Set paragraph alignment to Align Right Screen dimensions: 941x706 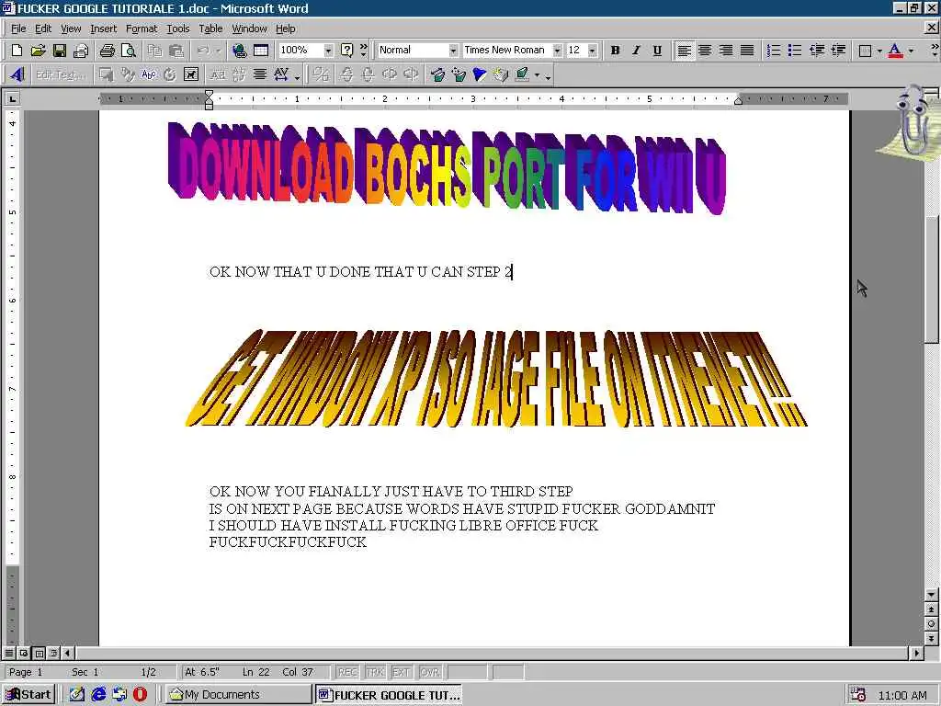click(726, 51)
